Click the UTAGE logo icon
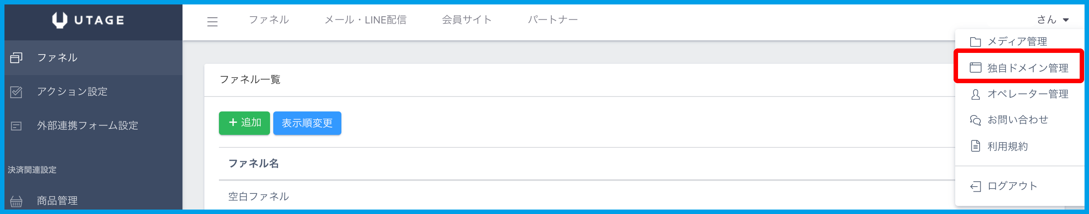The image size is (1089, 214). (x=60, y=20)
